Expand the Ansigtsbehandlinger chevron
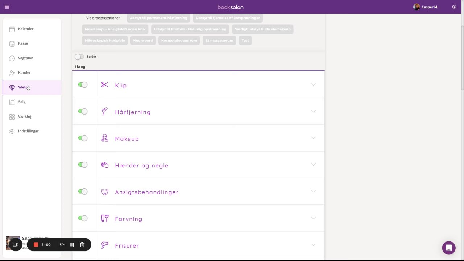 (x=314, y=191)
